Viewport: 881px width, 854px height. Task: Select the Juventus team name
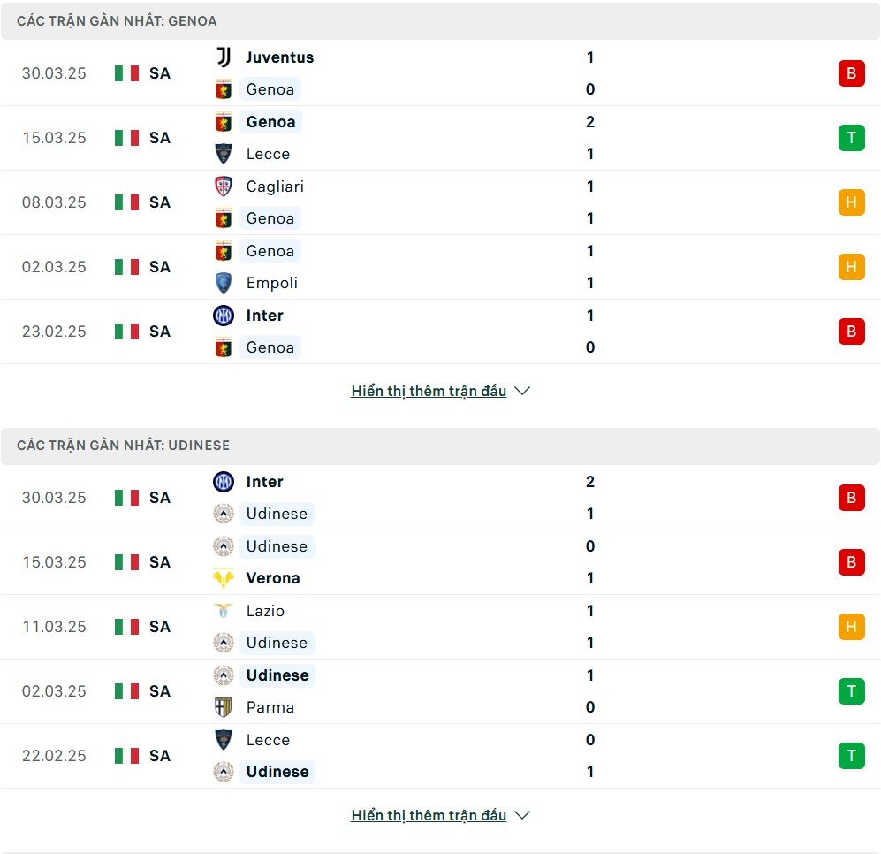pyautogui.click(x=280, y=57)
